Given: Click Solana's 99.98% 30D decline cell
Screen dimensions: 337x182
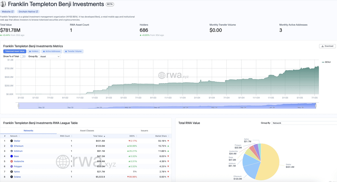Looking at the screenshot, I should [x=132, y=177].
